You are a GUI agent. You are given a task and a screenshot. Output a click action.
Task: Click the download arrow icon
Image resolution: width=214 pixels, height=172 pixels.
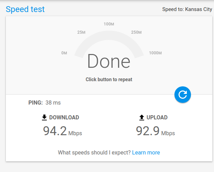[x=44, y=117]
